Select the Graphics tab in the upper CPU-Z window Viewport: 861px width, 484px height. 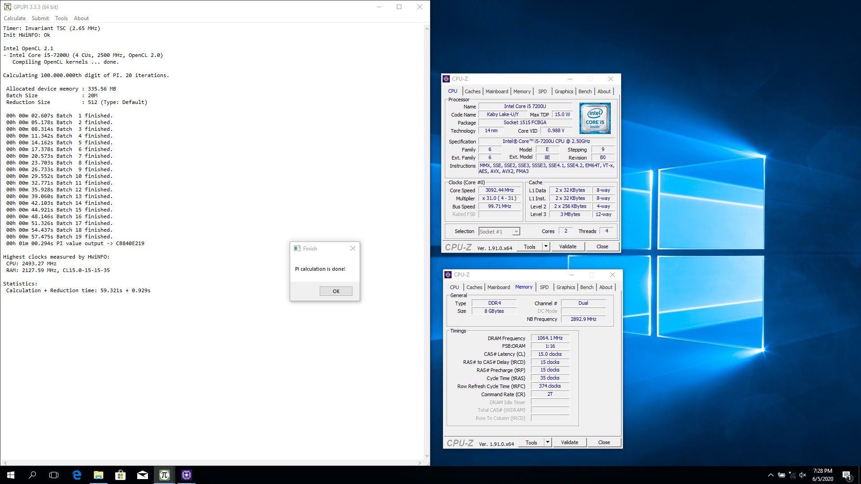coord(564,91)
